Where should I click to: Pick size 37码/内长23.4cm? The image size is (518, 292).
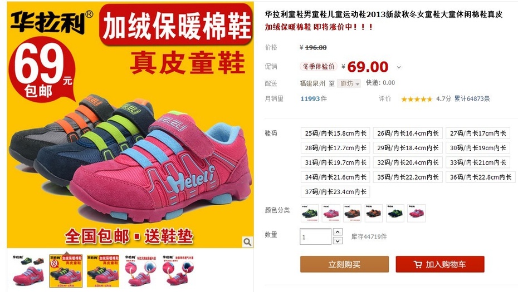tap(335, 192)
